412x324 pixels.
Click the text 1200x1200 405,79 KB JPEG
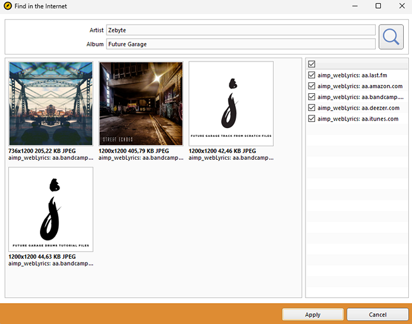click(134, 151)
